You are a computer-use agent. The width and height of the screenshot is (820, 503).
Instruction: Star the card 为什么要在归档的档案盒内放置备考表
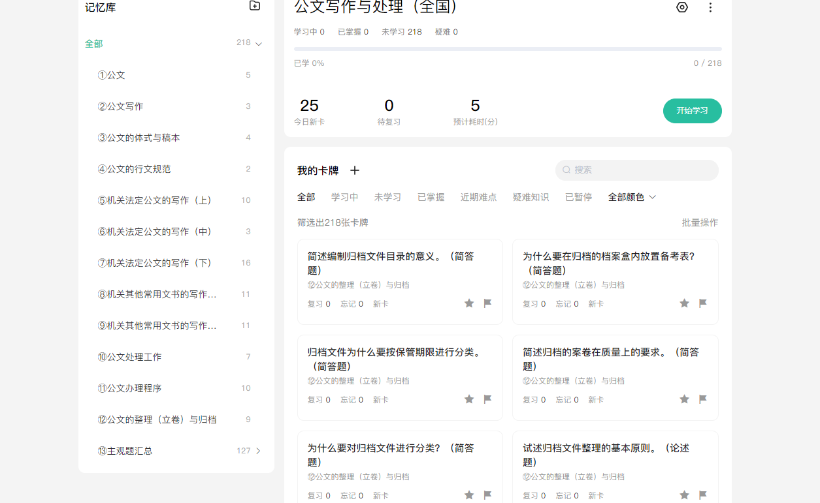pyautogui.click(x=684, y=303)
